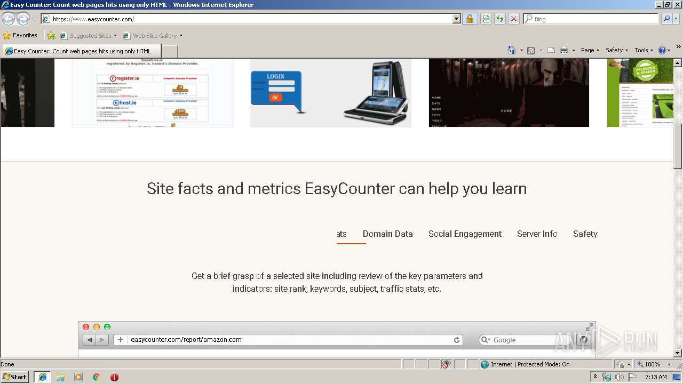The height and width of the screenshot is (384, 683).
Task: Refresh the page with the green arrows
Action: [x=499, y=19]
